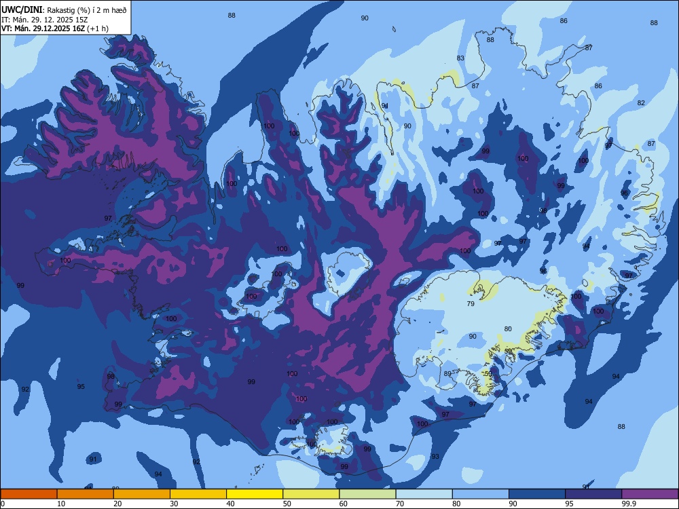The width and height of the screenshot is (679, 509).
Task: Click the '89' value by the south glacier edge
Action: [447, 373]
